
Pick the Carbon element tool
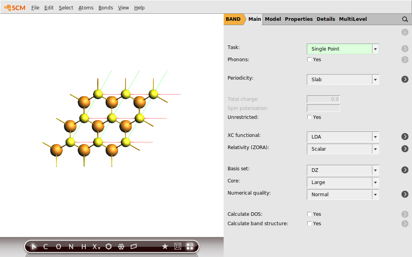pyautogui.click(x=45, y=247)
